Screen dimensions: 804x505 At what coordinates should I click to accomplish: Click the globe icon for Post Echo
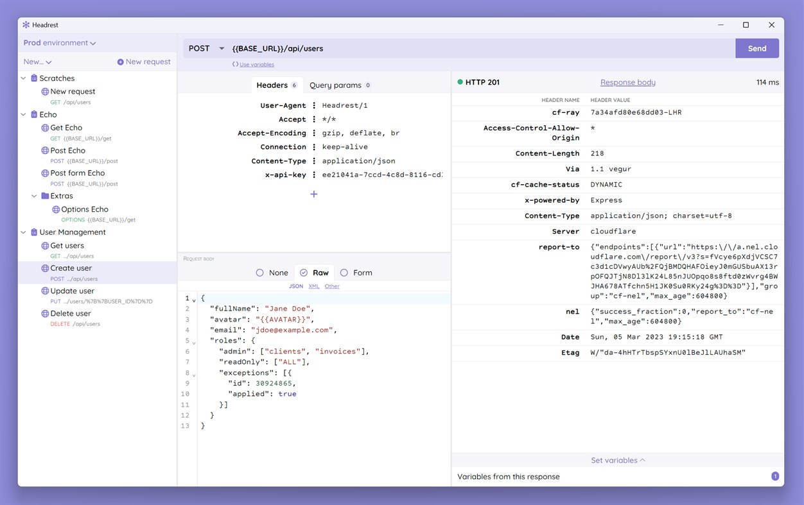click(45, 151)
